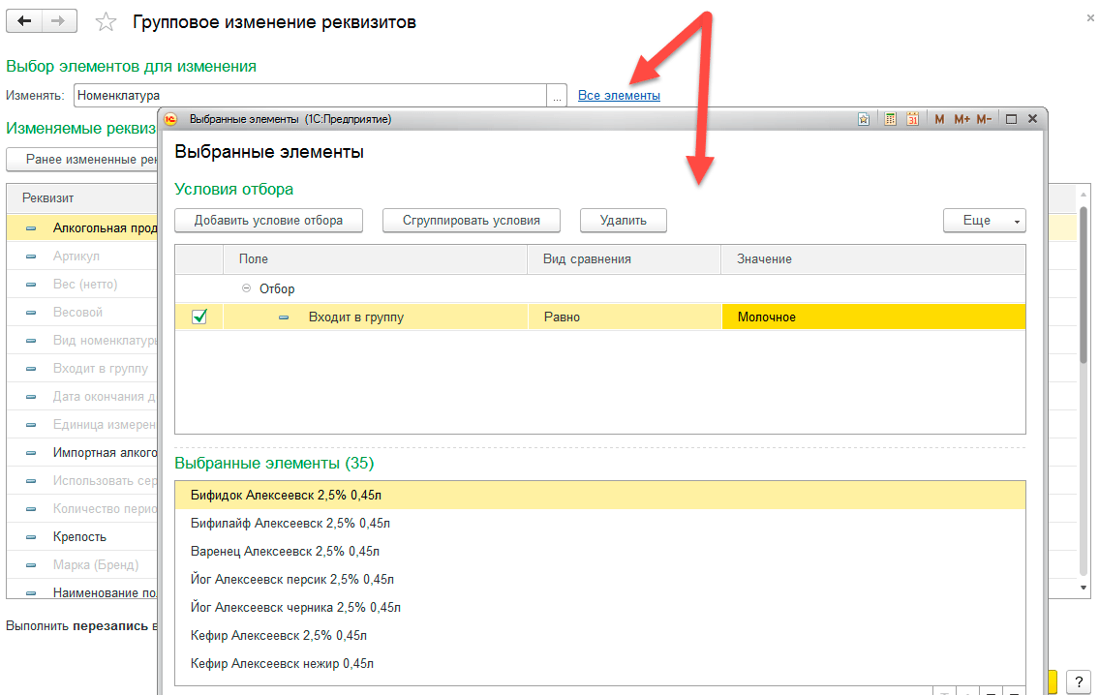Click the dash icon beside Входит в группу condition
Viewport: 1099px width, 695px height.
point(284,317)
